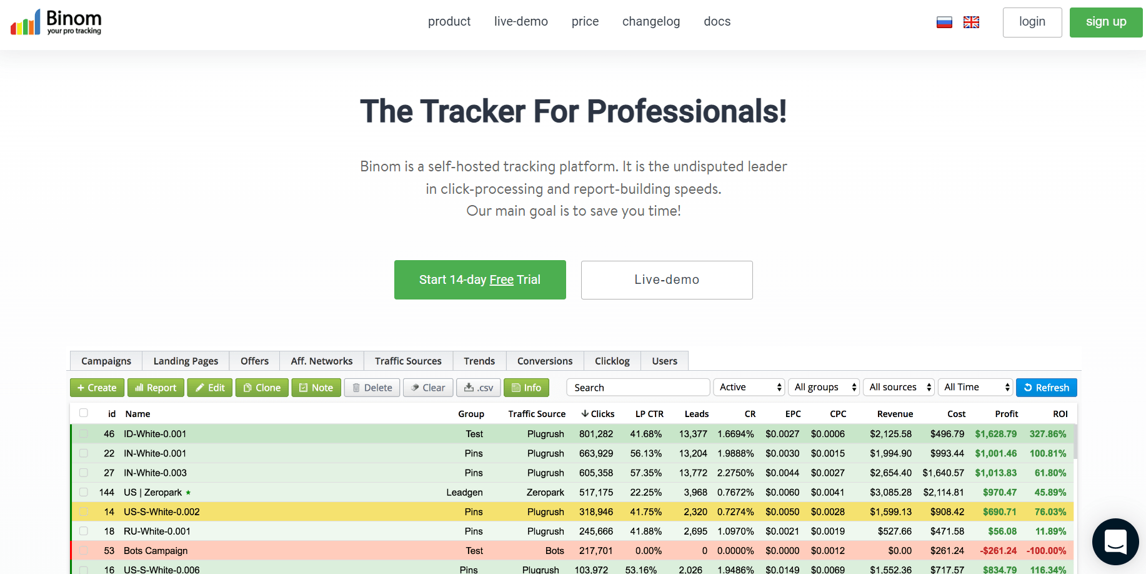Image resolution: width=1146 pixels, height=574 pixels.
Task: Switch to the Users tab
Action: click(664, 361)
